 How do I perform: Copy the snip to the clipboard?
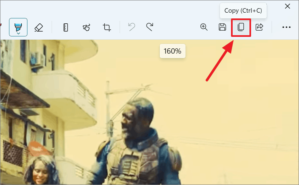point(241,27)
